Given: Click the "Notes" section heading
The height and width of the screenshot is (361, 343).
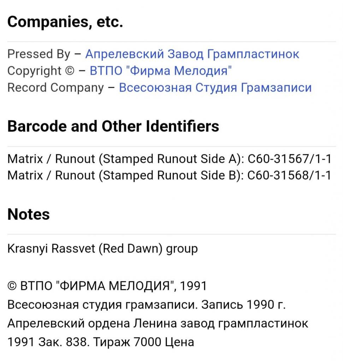Looking at the screenshot, I should (x=29, y=214).
